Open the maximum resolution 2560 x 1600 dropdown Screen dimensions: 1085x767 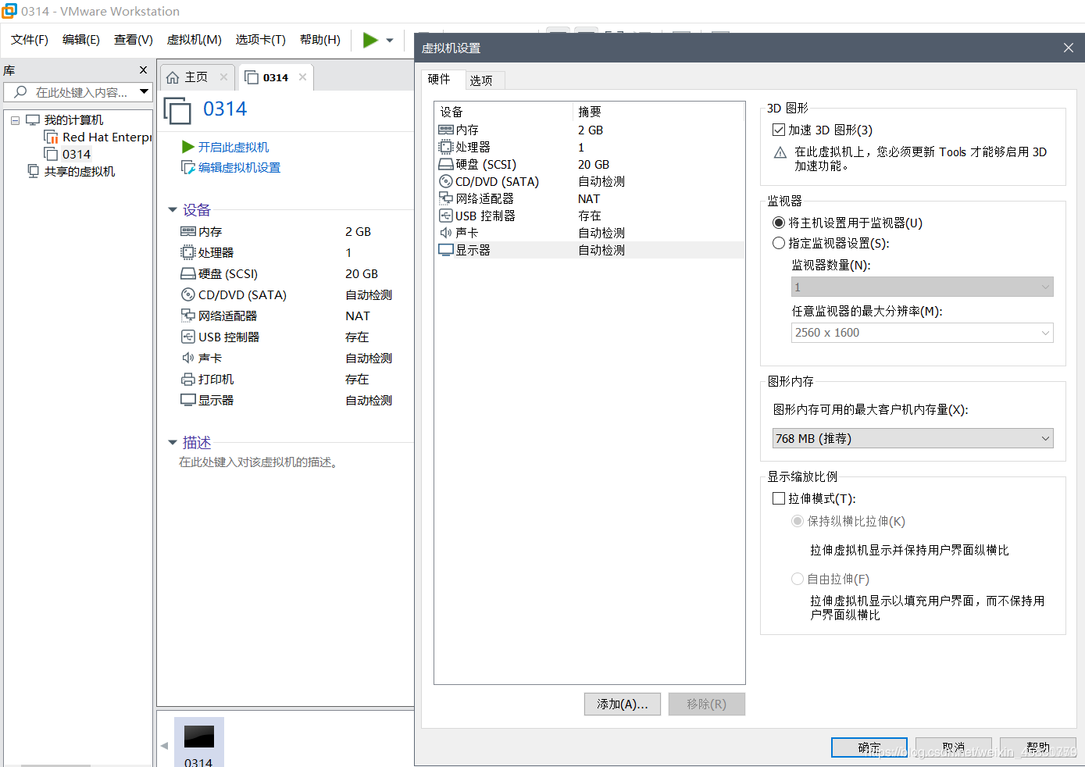(923, 333)
